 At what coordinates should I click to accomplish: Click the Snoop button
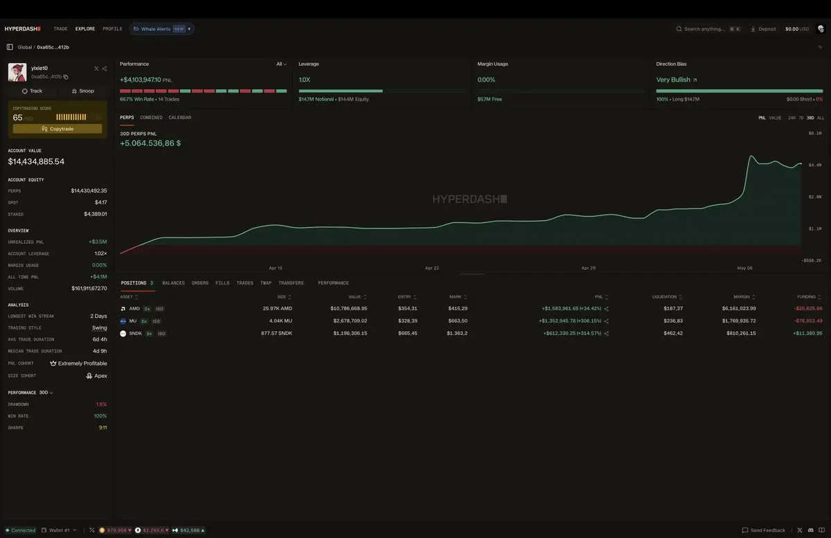click(82, 91)
